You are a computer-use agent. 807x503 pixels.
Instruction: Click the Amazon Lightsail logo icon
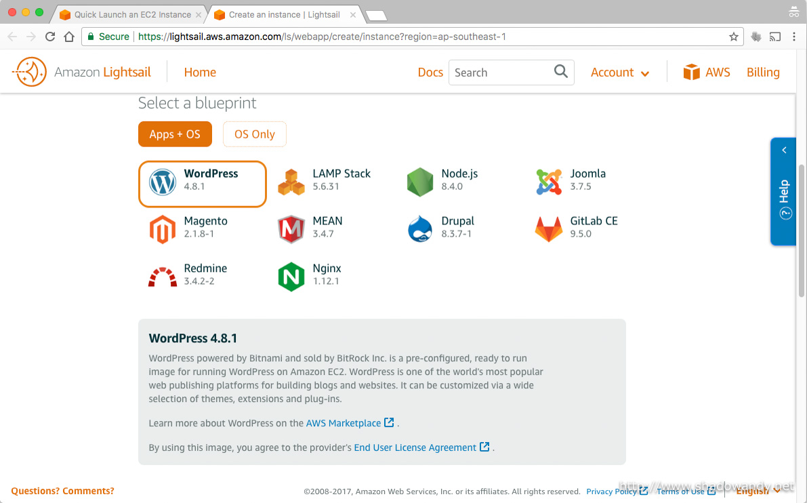(30, 72)
